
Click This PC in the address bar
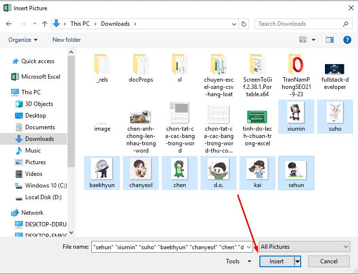click(80, 24)
